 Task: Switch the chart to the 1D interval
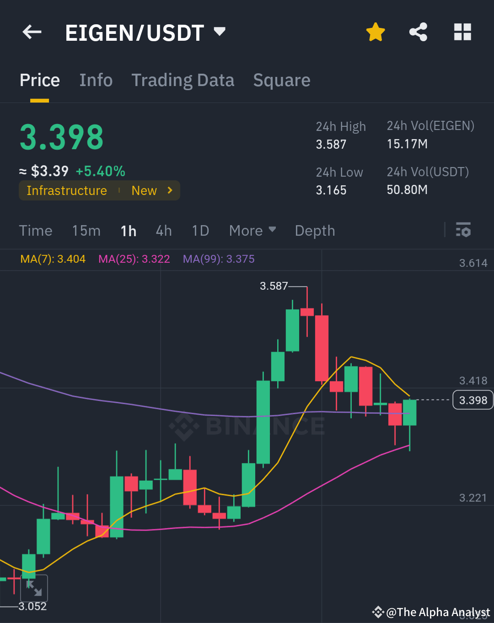200,231
